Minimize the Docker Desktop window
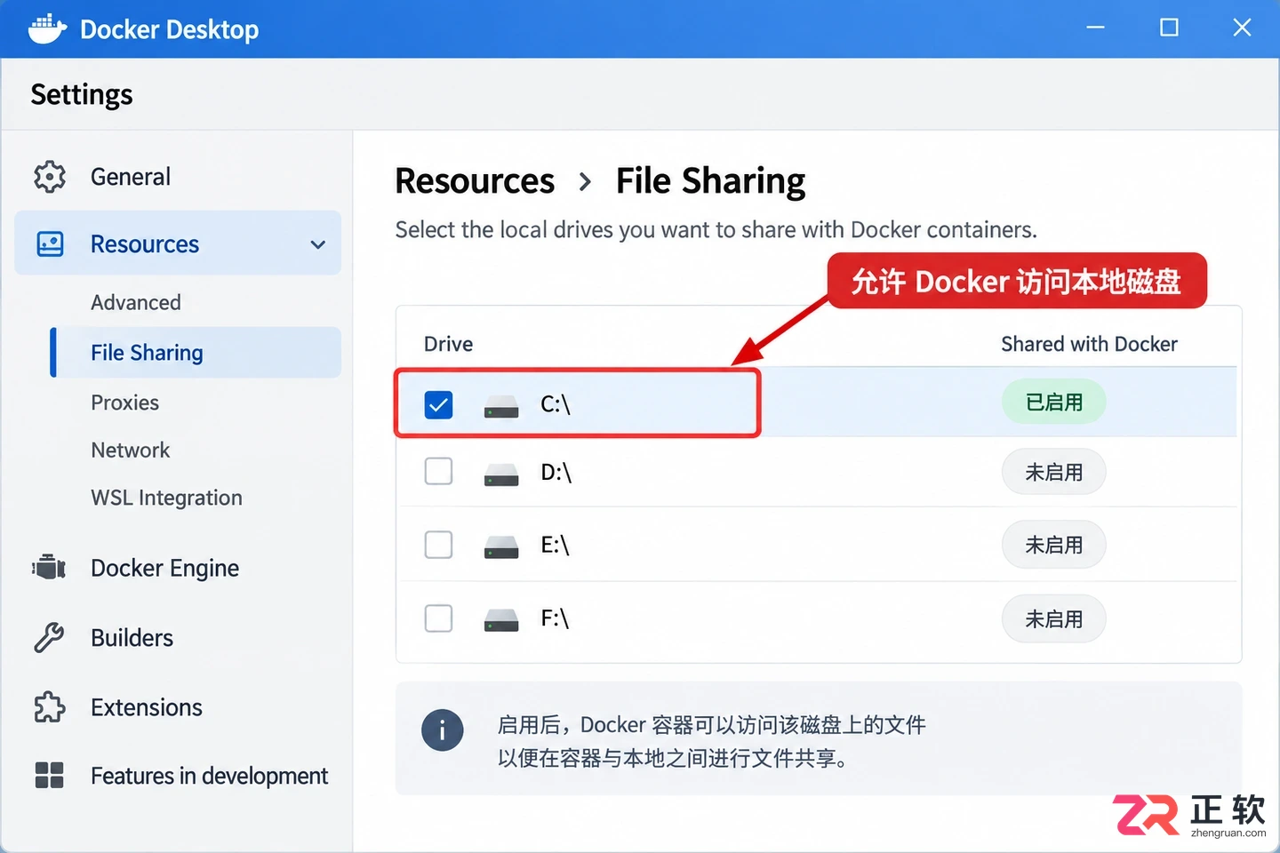 point(1095,28)
